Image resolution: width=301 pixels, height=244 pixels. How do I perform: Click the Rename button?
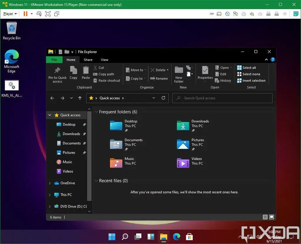(160, 78)
